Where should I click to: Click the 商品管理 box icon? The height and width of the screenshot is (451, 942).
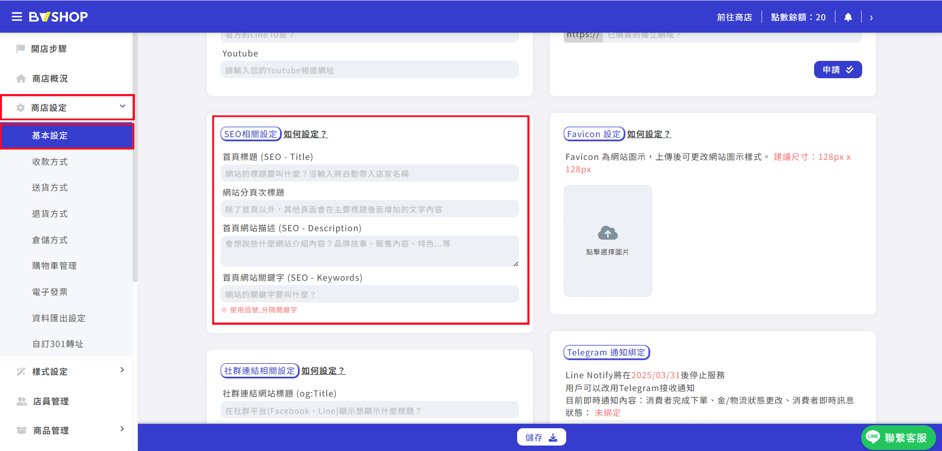pyautogui.click(x=21, y=430)
